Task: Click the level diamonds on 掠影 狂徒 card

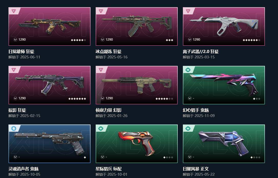Action: (x=77, y=99)
